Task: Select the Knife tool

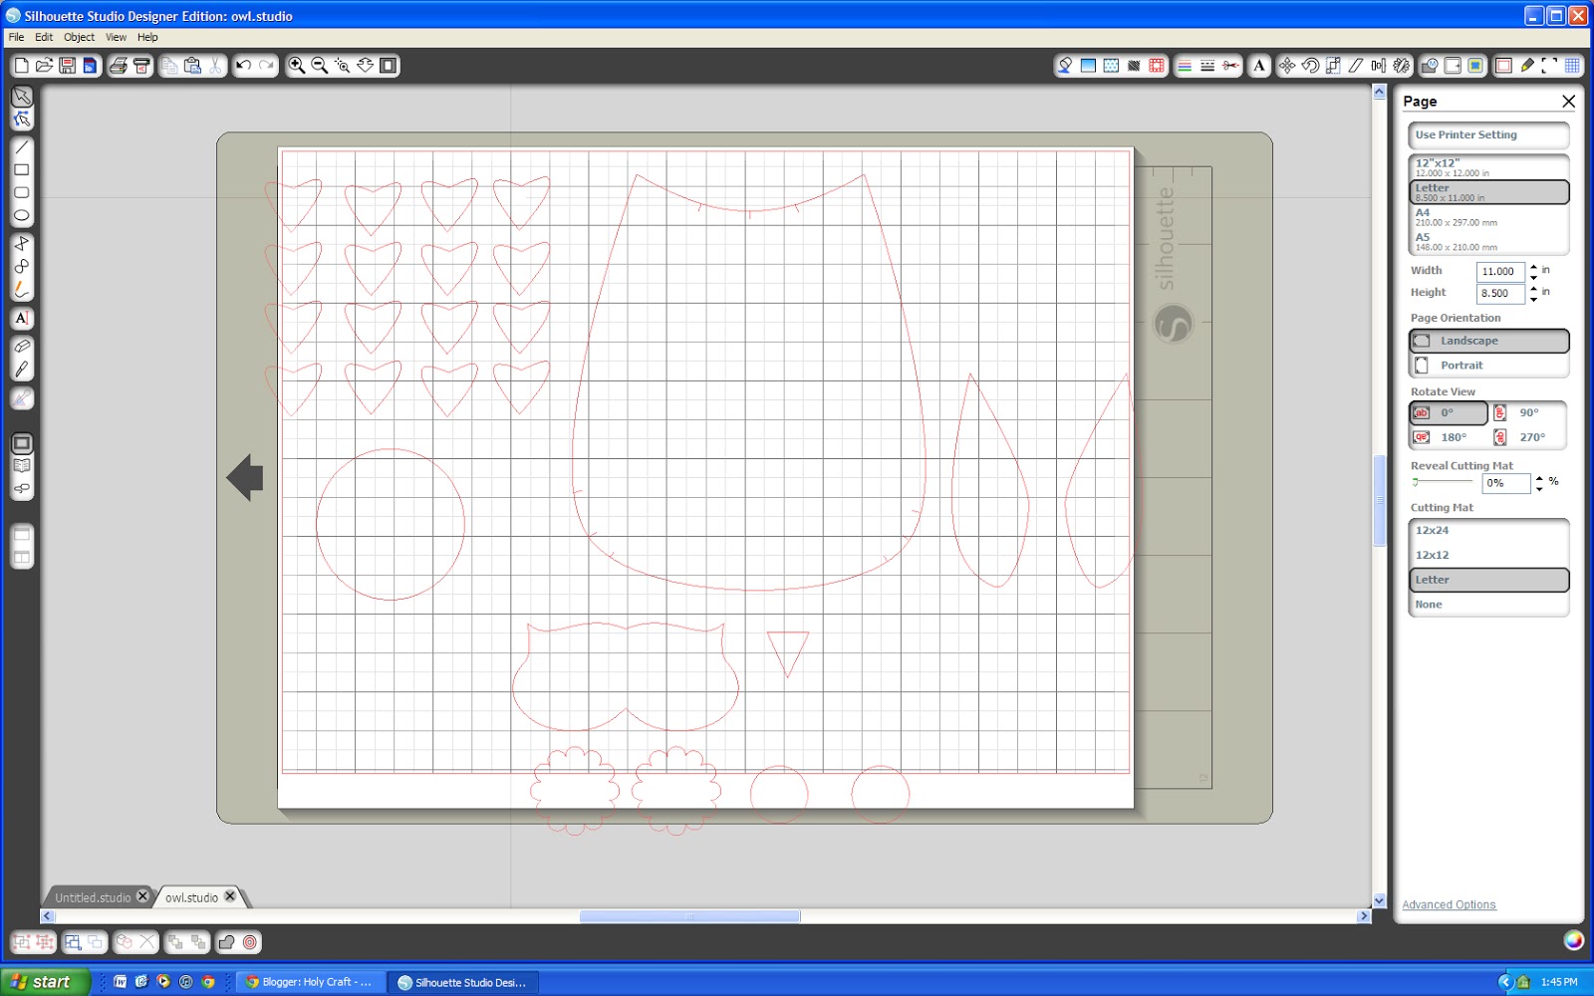Action: point(21,370)
